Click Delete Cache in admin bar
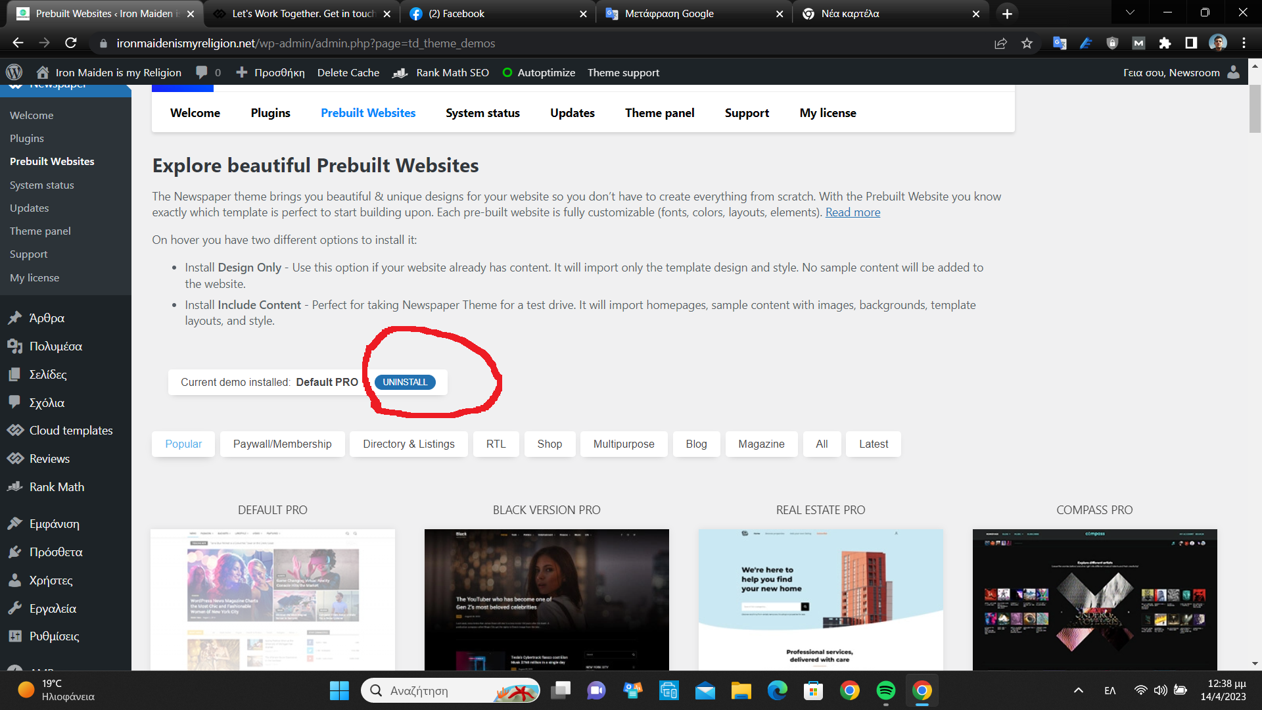 (x=348, y=73)
